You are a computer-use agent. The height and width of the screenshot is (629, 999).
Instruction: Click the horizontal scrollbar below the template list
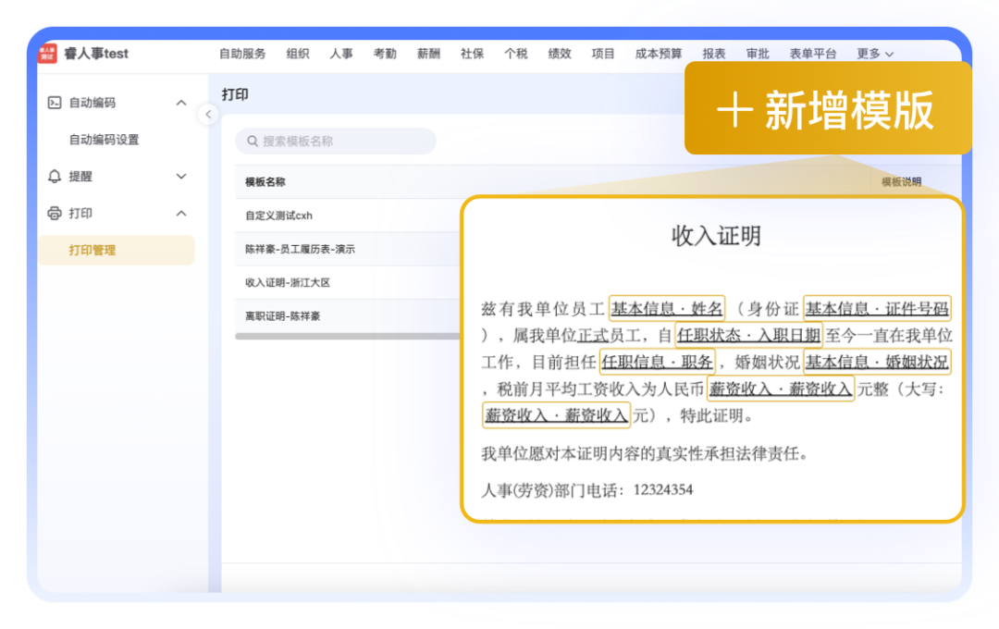point(347,337)
